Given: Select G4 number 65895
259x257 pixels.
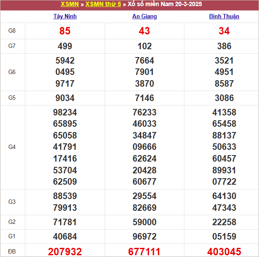Looking at the screenshot, I should [x=65, y=124].
